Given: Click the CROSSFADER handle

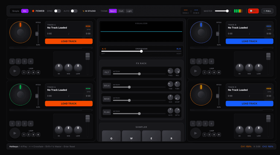Looking at the screenshot, I should point(141,51).
